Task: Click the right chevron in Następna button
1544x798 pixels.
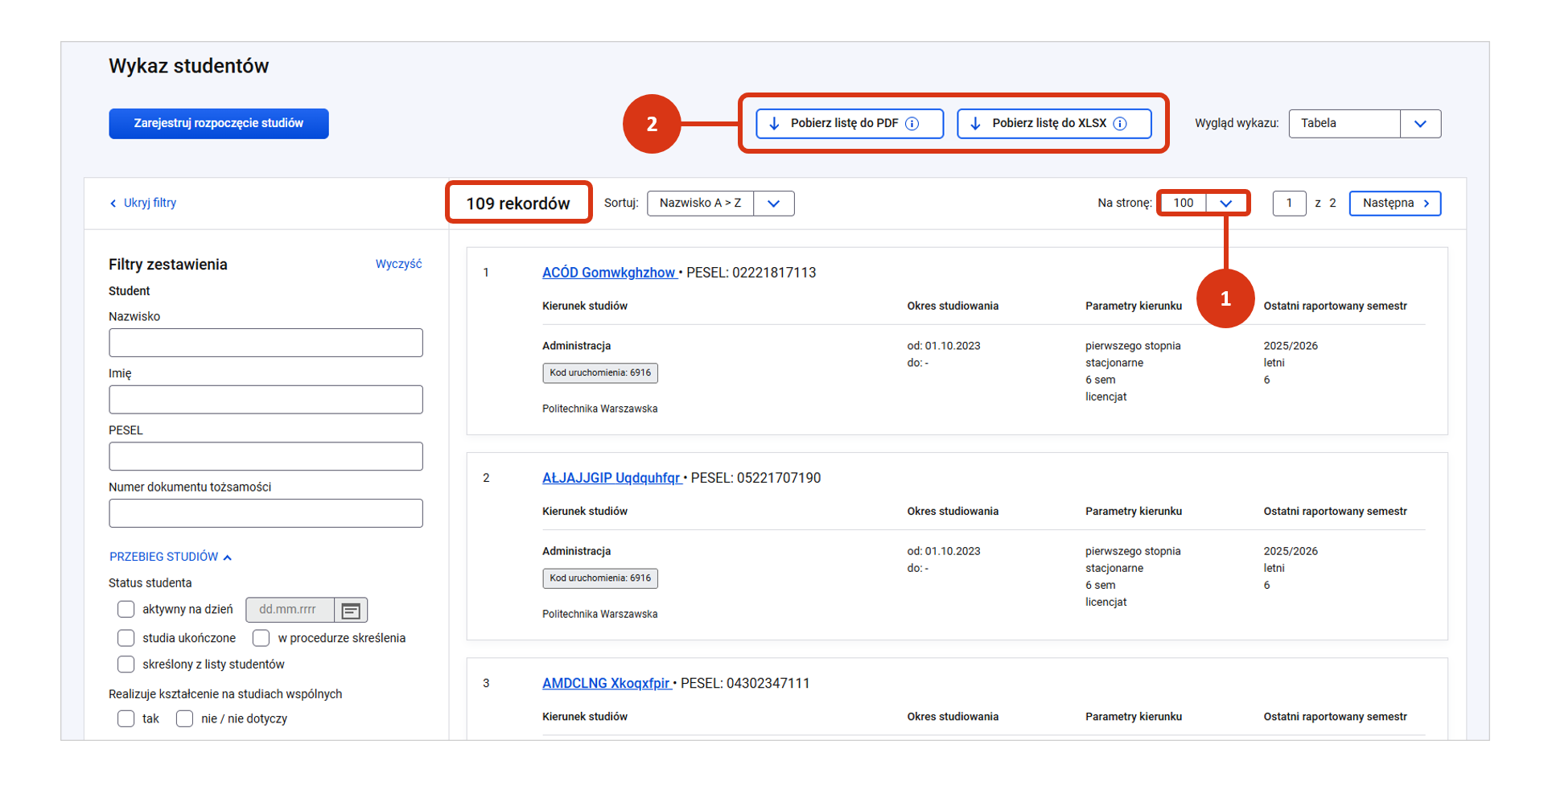Action: (1427, 204)
